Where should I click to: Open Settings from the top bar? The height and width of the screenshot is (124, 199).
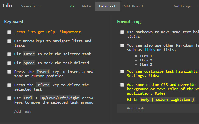click(182, 6)
